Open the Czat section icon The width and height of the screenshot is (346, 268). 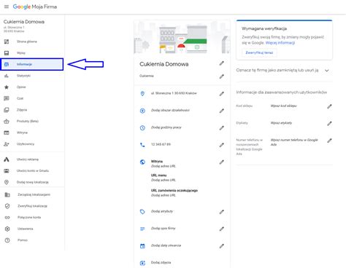click(7, 98)
